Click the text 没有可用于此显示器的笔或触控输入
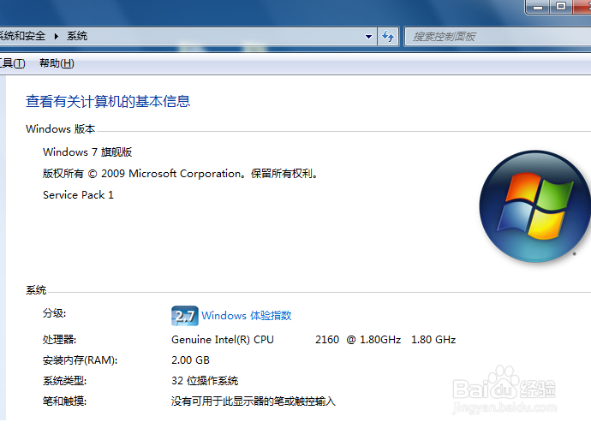Image resolution: width=591 pixels, height=428 pixels. coord(253,401)
